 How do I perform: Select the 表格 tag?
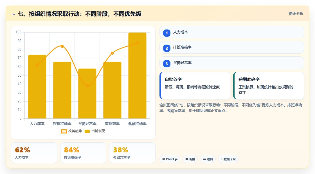click(x=190, y=159)
